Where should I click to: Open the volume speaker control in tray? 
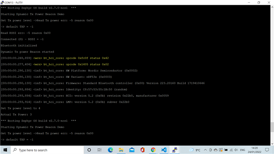pyautogui.click(x=236, y=150)
